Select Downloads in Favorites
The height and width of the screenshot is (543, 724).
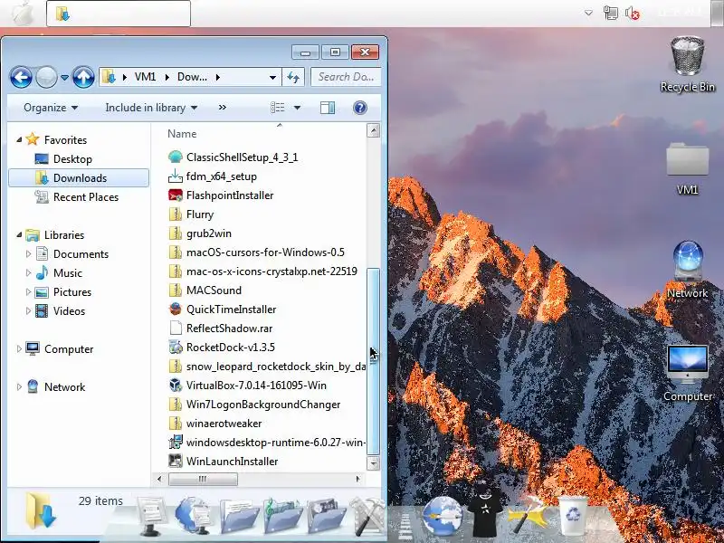pos(79,177)
